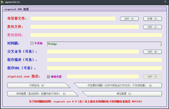
Task: Browse for file to sign (浏览 B)
Action: pos(129,19)
